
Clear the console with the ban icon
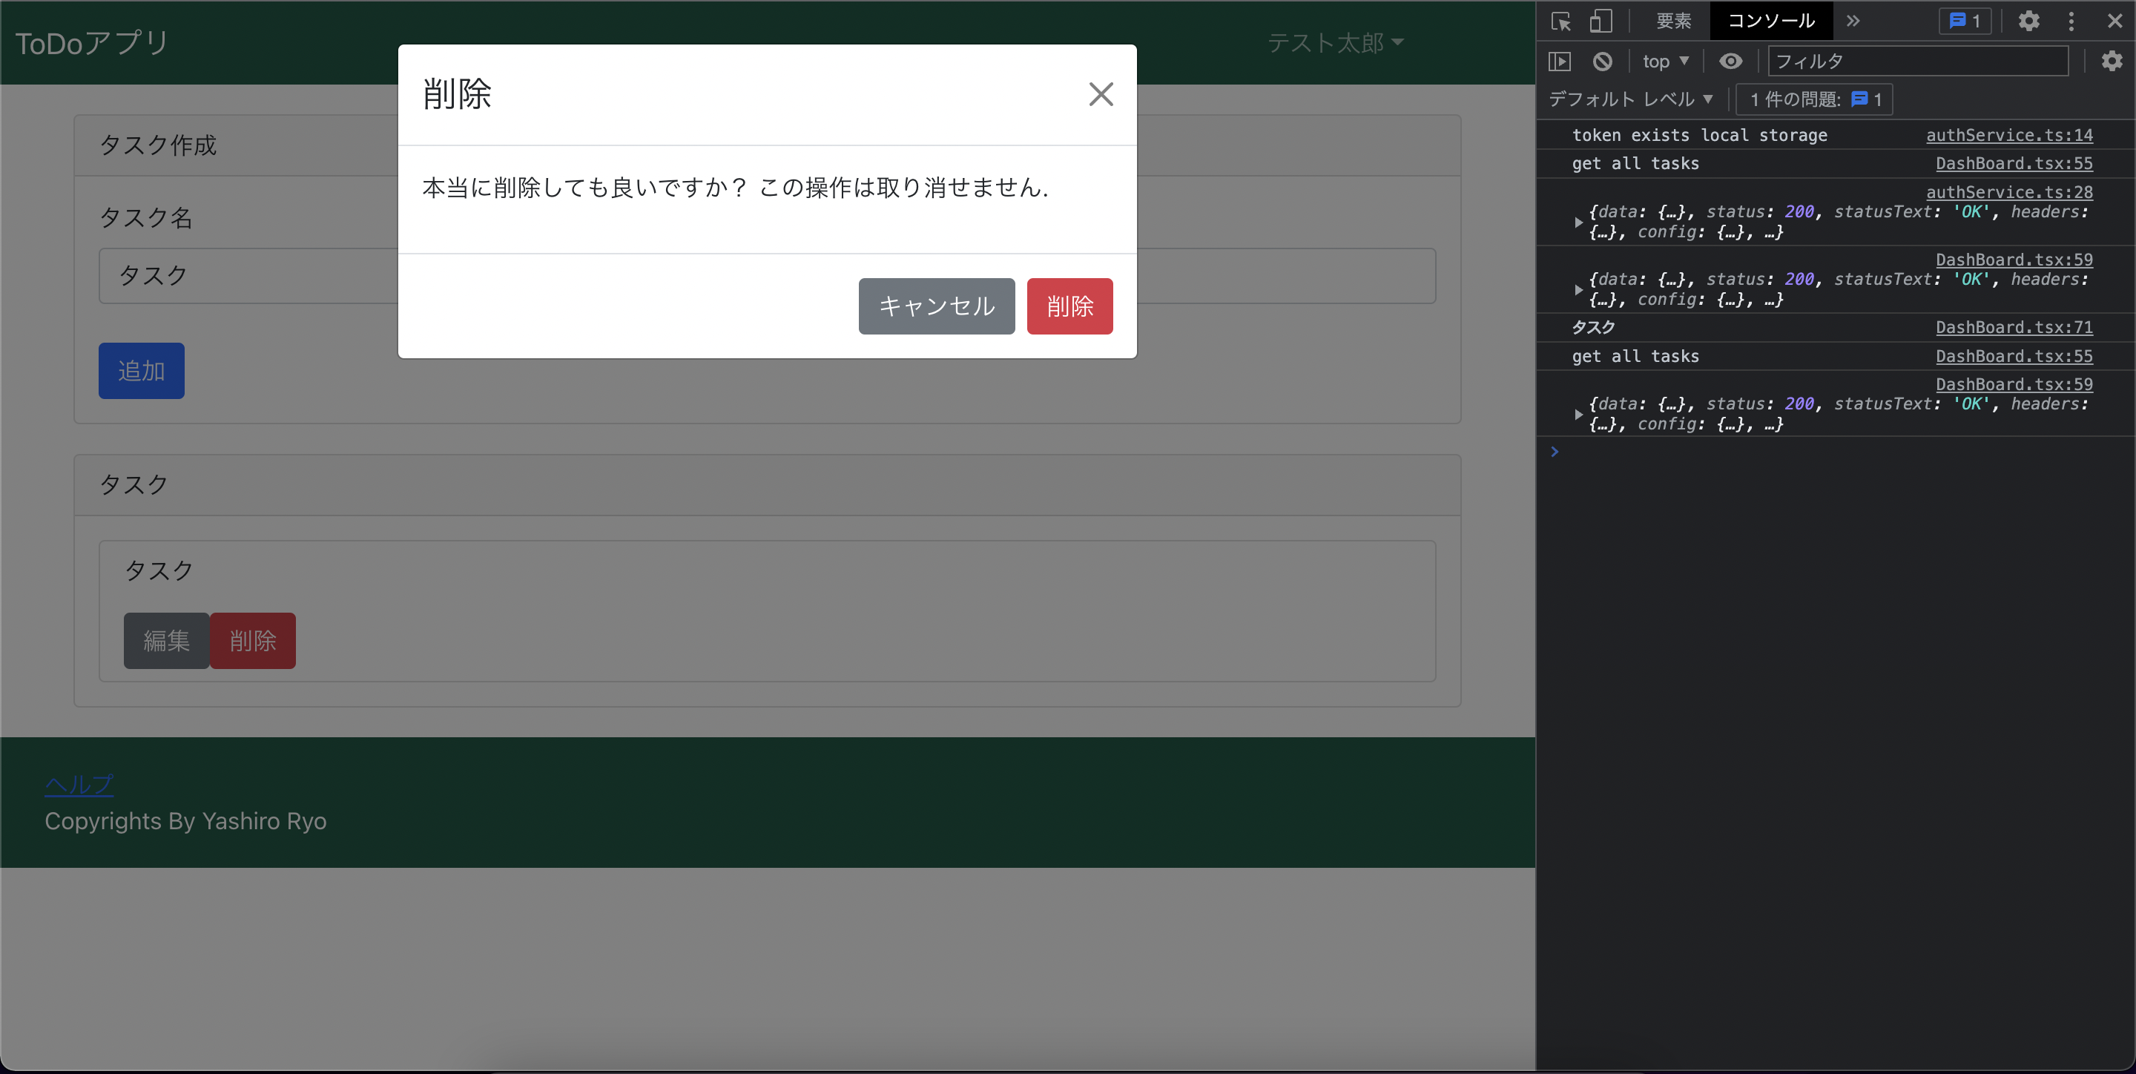pos(1603,62)
